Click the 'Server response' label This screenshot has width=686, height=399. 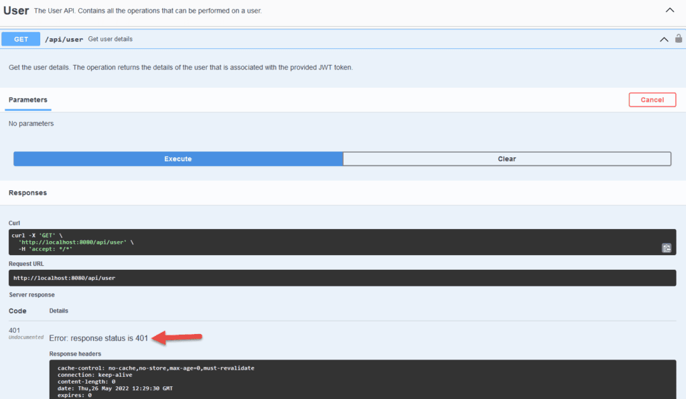tap(32, 295)
